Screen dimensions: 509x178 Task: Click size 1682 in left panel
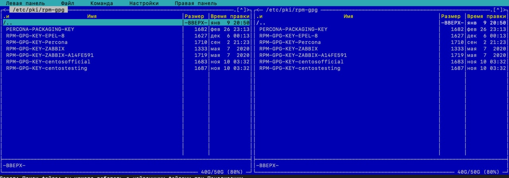coord(201,29)
